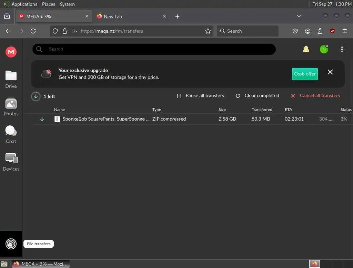Click the Firefox workspace switcher thumbnail
This screenshot has height=268, width=353.
click(314, 264)
